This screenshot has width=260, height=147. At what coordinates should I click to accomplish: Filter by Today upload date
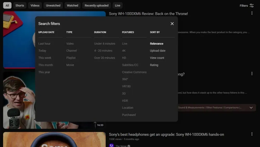[x=42, y=51]
